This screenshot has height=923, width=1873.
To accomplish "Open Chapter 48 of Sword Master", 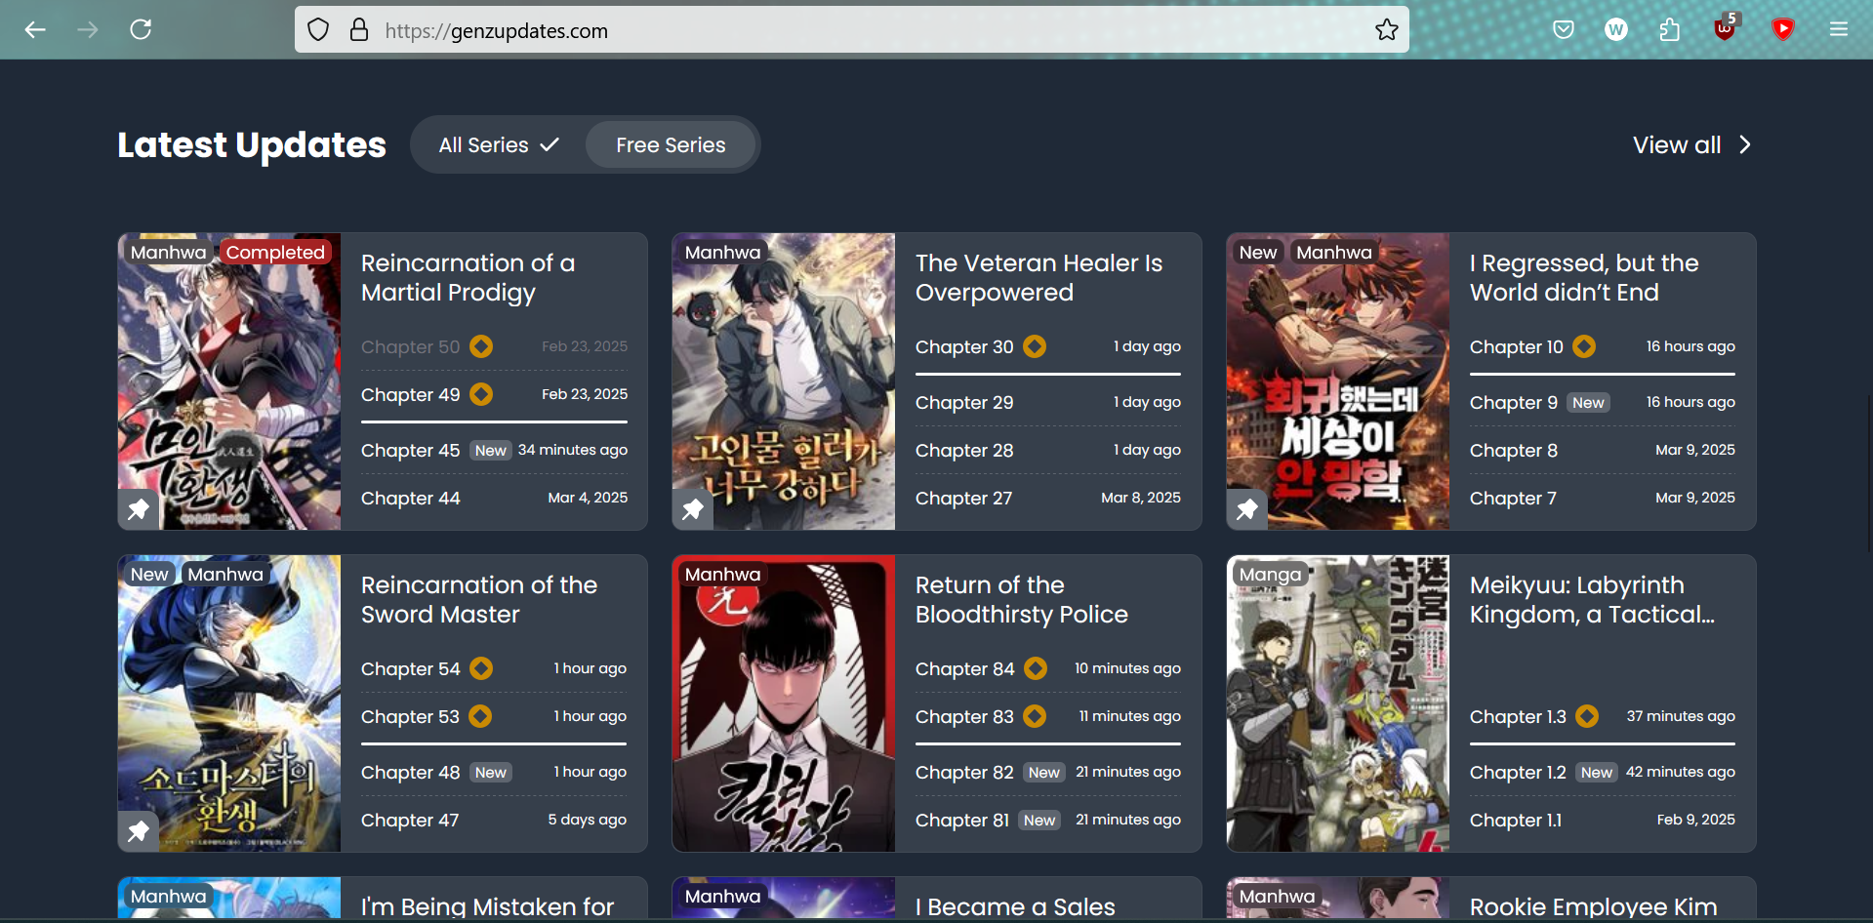I will (x=410, y=773).
